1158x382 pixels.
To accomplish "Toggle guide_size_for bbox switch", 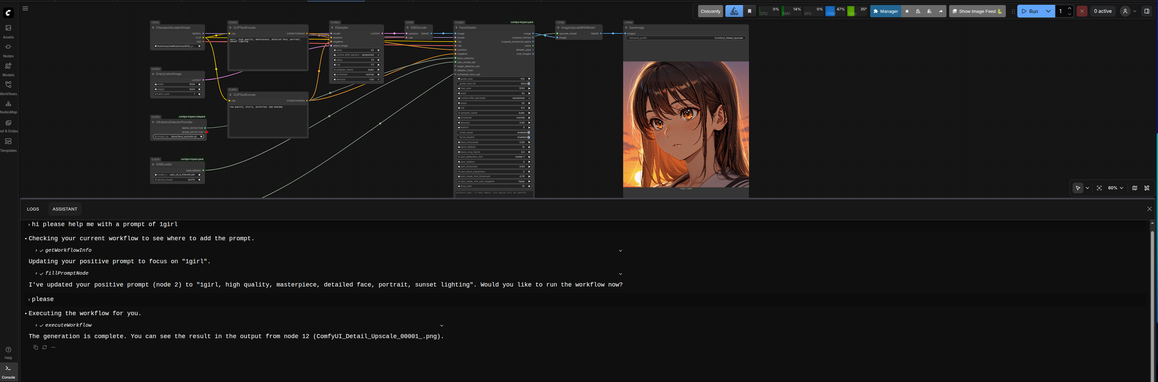I will (x=529, y=84).
